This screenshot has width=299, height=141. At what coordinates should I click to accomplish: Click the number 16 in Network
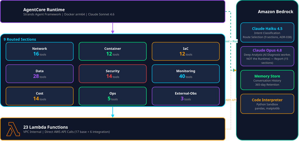(36, 54)
